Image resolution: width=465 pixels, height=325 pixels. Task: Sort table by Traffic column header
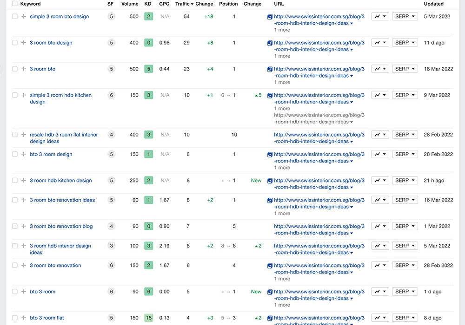pos(184,4)
